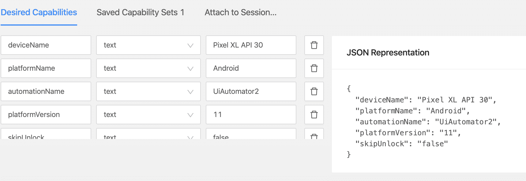Click the UiAutomator2 value input
The image size is (526, 181).
tap(251, 91)
